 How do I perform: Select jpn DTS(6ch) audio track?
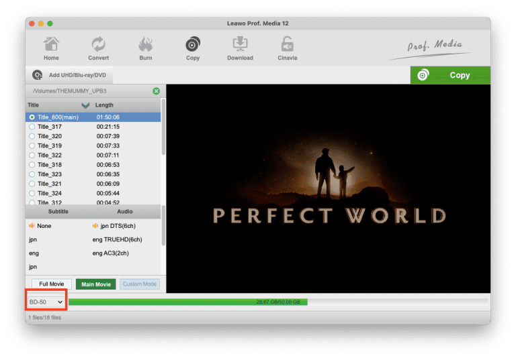click(x=118, y=226)
